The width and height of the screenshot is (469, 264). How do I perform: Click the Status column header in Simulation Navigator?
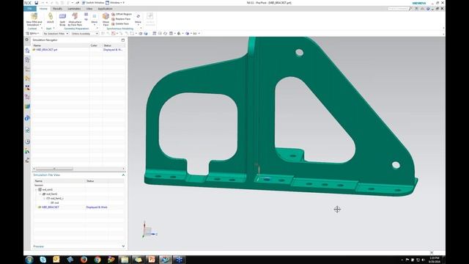[x=114, y=45]
